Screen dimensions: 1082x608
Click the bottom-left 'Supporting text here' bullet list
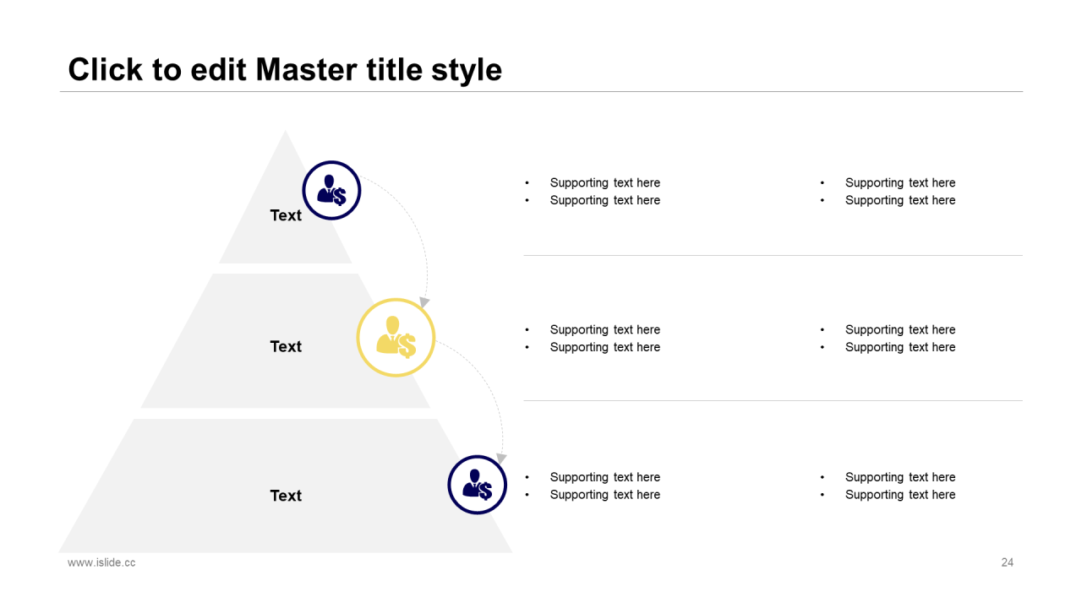point(593,486)
